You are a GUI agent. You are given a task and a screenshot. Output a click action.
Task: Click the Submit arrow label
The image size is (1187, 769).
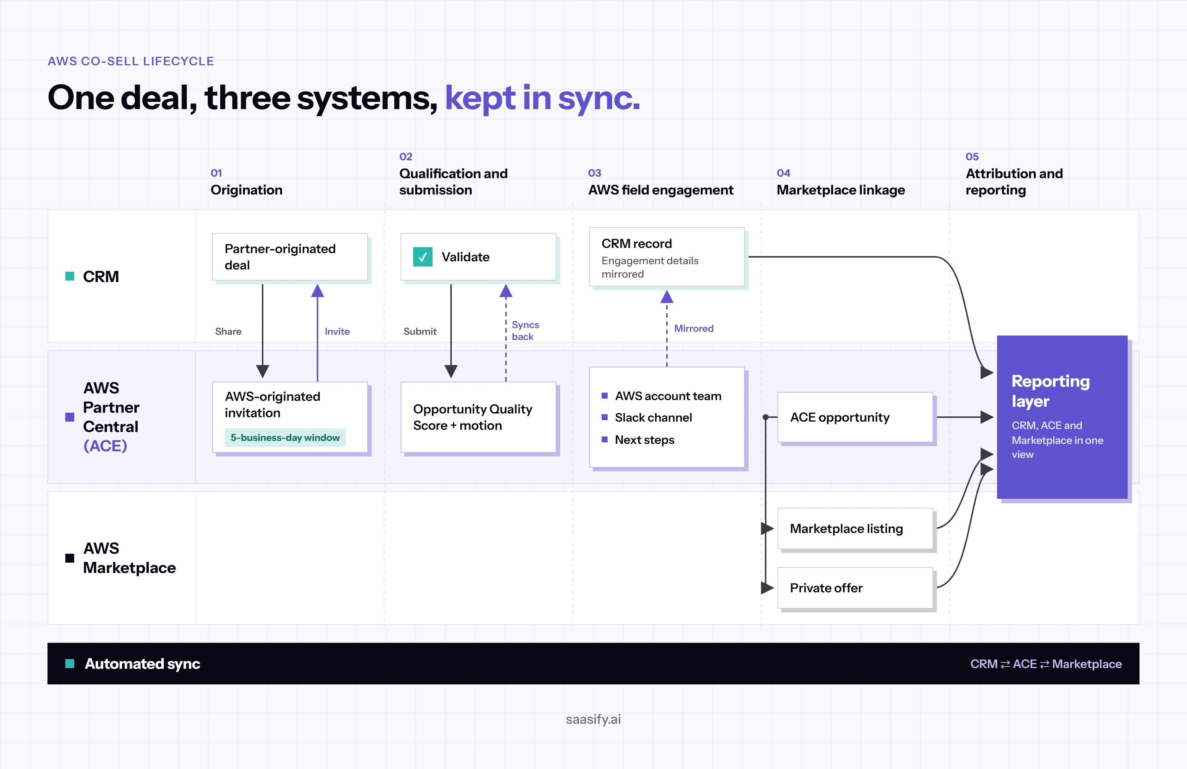pyautogui.click(x=420, y=331)
